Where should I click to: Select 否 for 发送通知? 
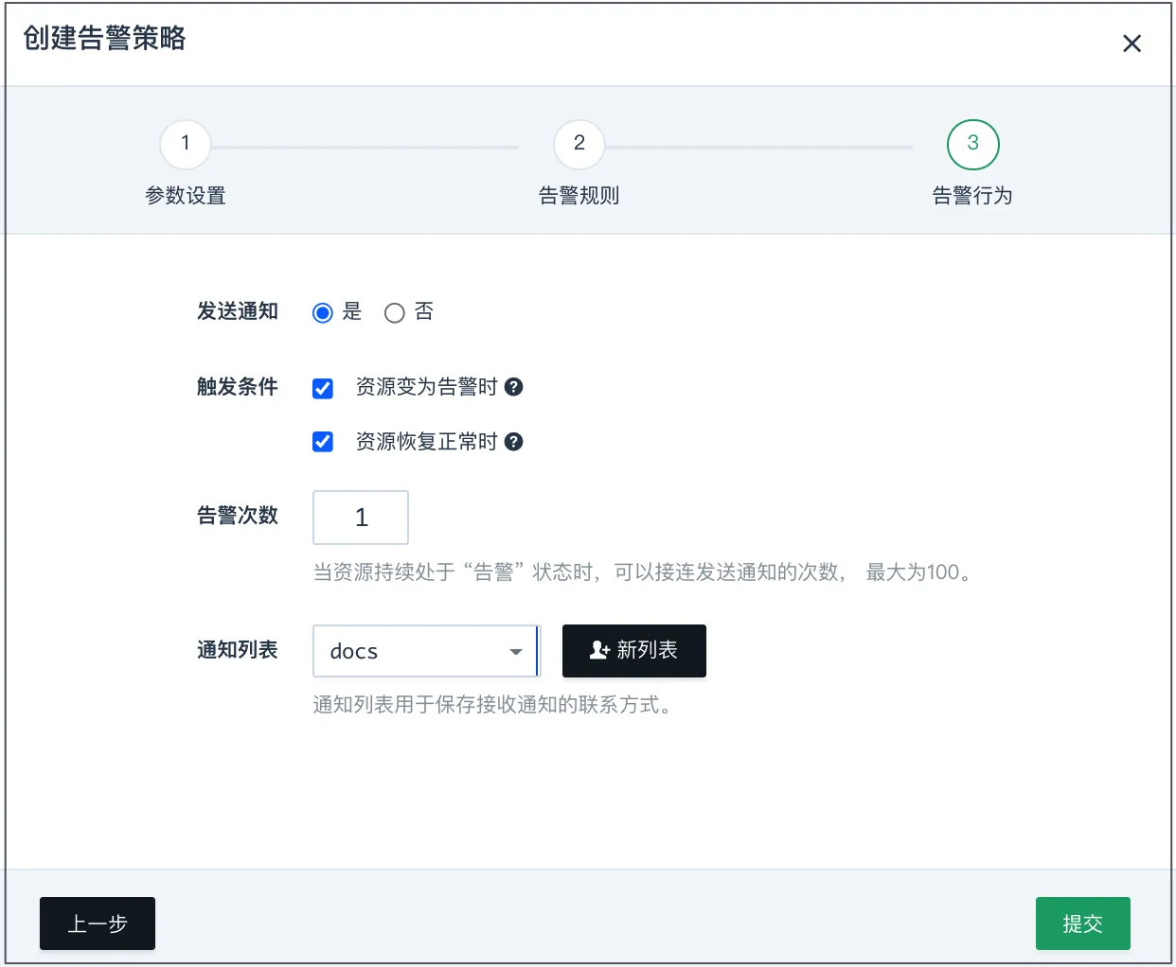point(395,312)
